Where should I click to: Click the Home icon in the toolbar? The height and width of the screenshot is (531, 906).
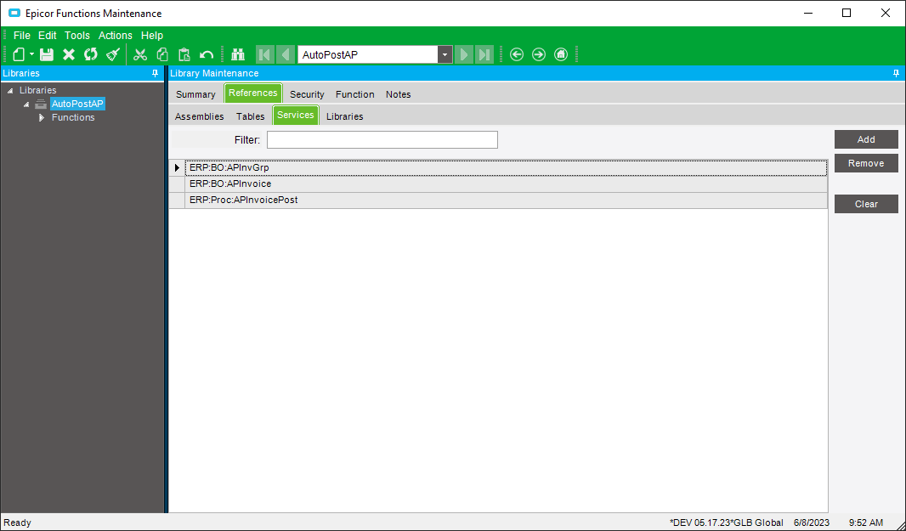(560, 54)
